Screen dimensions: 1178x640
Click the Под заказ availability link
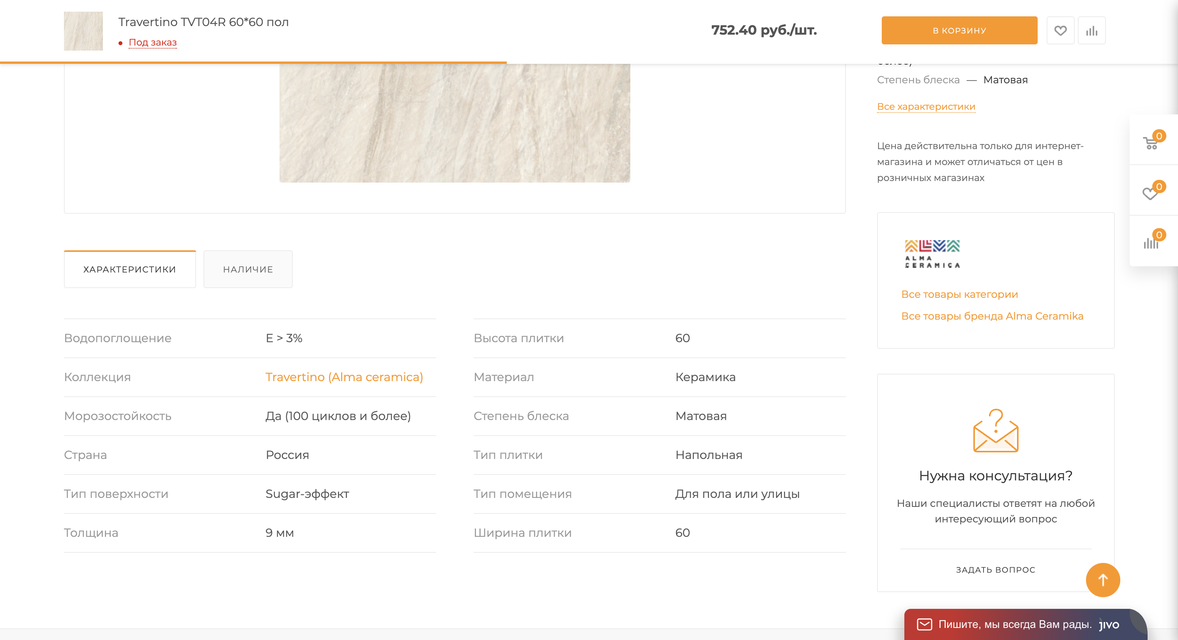[x=153, y=42]
